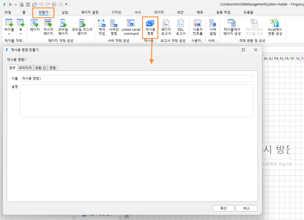304x220 pixels.
Task: Expand the 뷰 dropdown chevron
Action: 20,34
